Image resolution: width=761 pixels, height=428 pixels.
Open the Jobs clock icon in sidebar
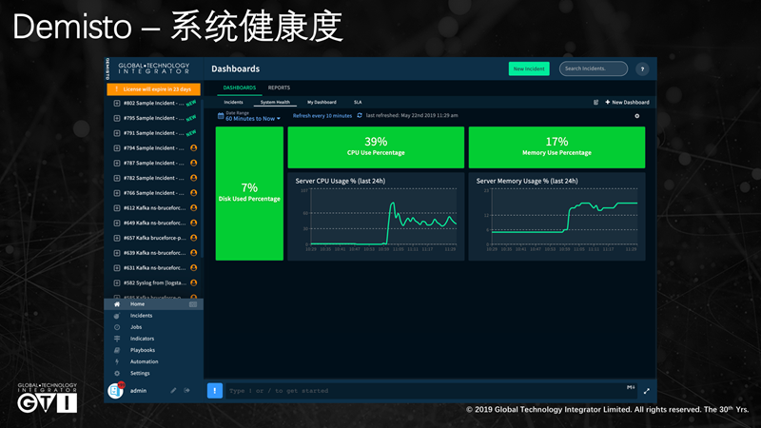pyautogui.click(x=117, y=327)
